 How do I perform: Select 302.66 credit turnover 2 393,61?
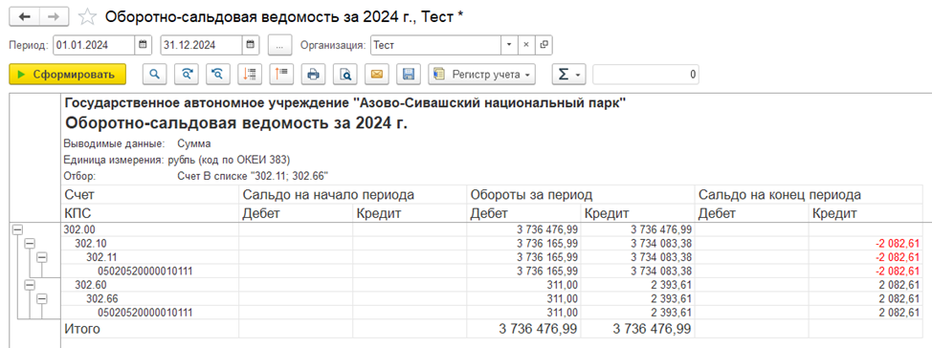pyautogui.click(x=638, y=298)
